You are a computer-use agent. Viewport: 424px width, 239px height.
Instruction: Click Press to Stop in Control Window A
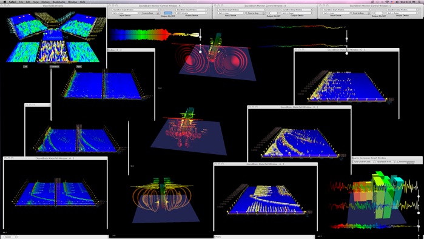tap(150, 13)
